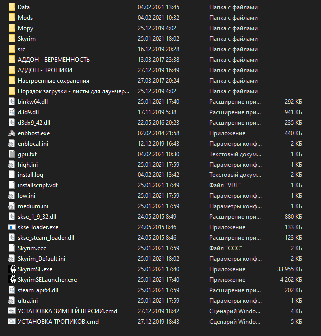This screenshot has height=336, width=321.
Task: Select the skse_loader.exe file icon
Action: point(12,227)
